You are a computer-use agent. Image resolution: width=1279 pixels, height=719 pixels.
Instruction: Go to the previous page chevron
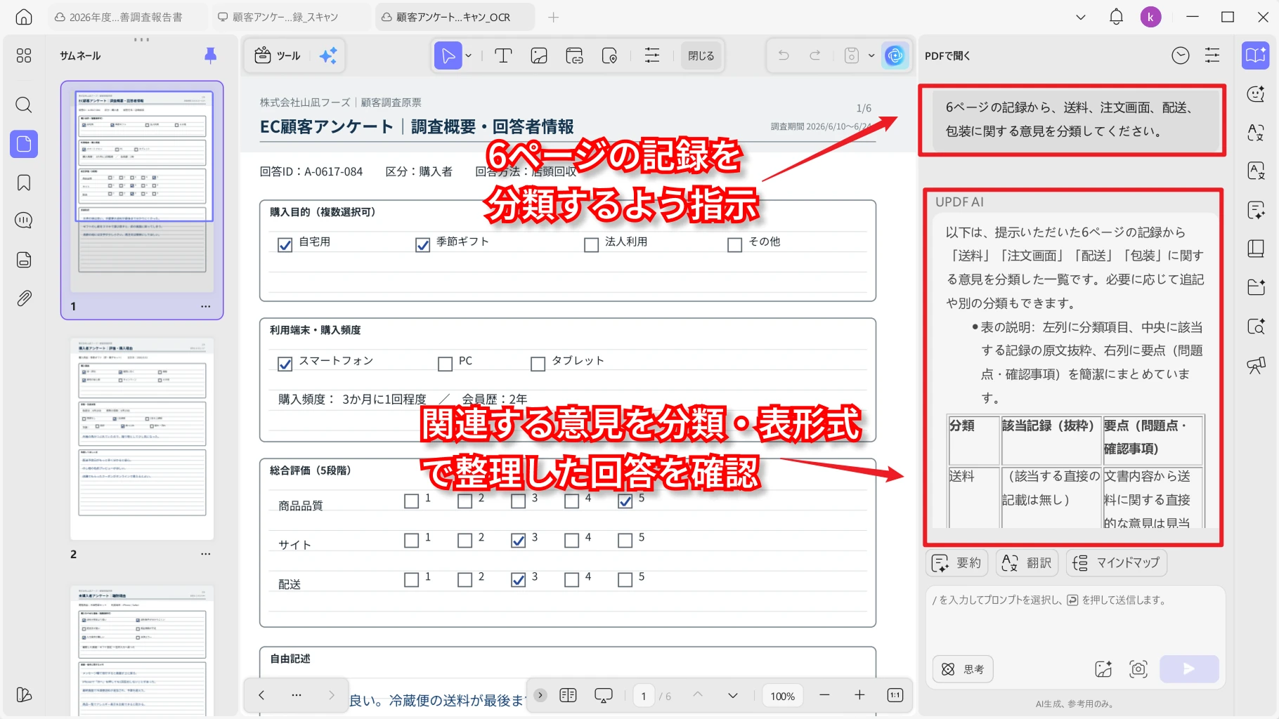coord(698,695)
